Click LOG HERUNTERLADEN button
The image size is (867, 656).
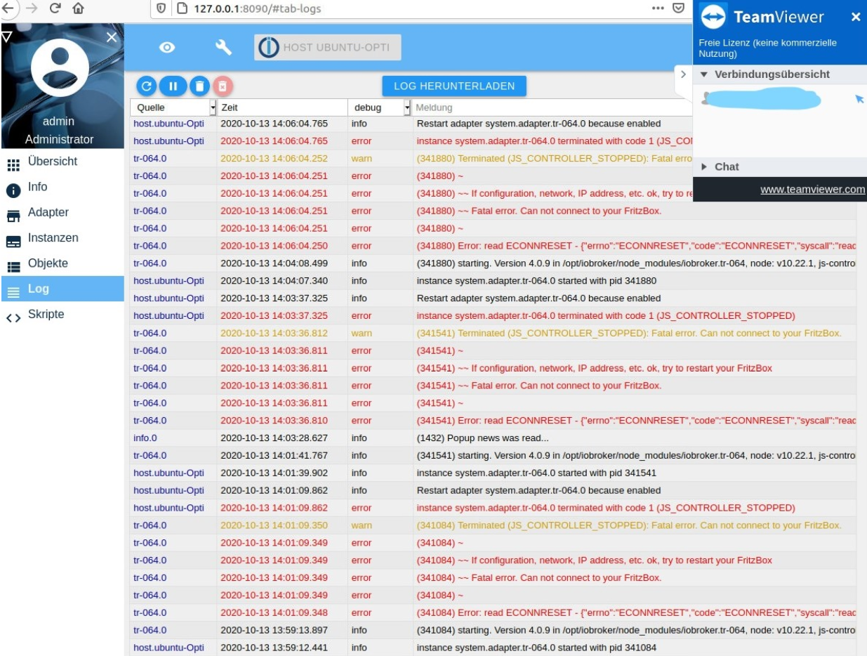click(x=454, y=86)
